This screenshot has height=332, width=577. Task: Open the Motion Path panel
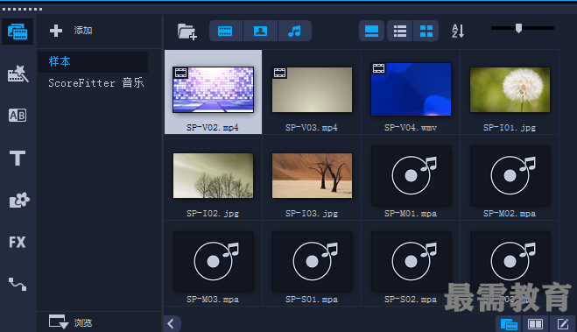click(18, 284)
